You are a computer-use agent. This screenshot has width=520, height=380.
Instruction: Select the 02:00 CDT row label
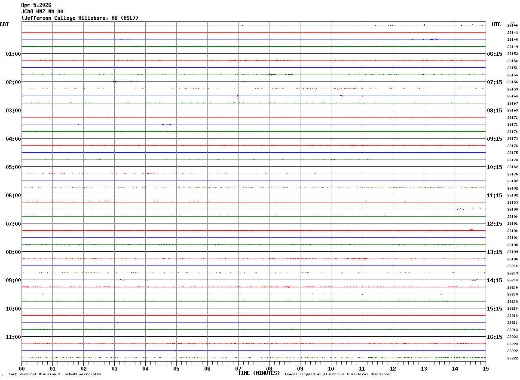pos(13,82)
